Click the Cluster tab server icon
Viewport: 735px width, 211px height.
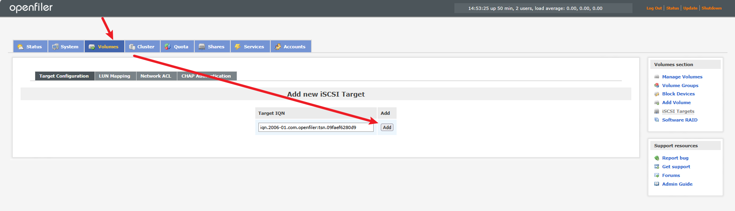(132, 47)
